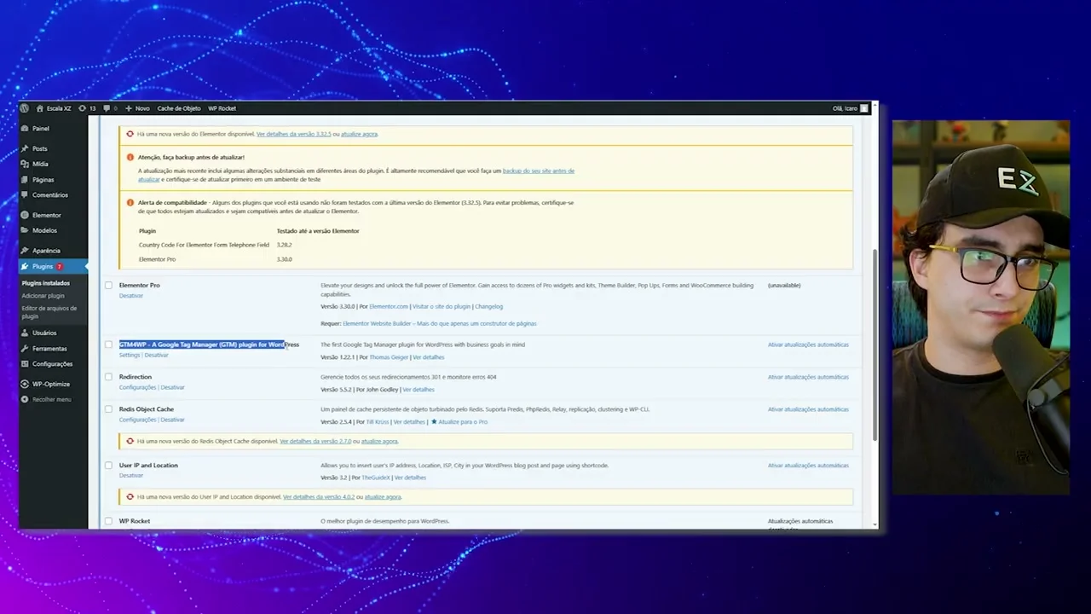Click the Plugins plug icon in sidebar
The image size is (1091, 614).
25,267
